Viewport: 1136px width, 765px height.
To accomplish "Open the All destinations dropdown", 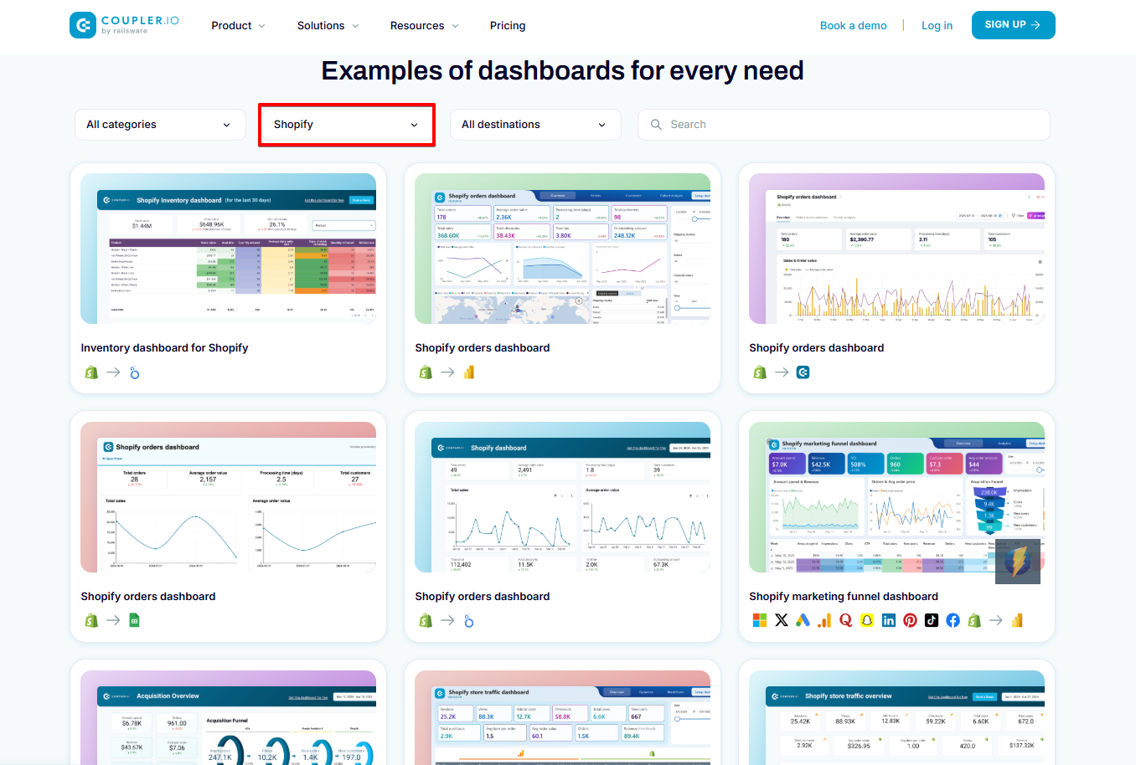I will (535, 125).
